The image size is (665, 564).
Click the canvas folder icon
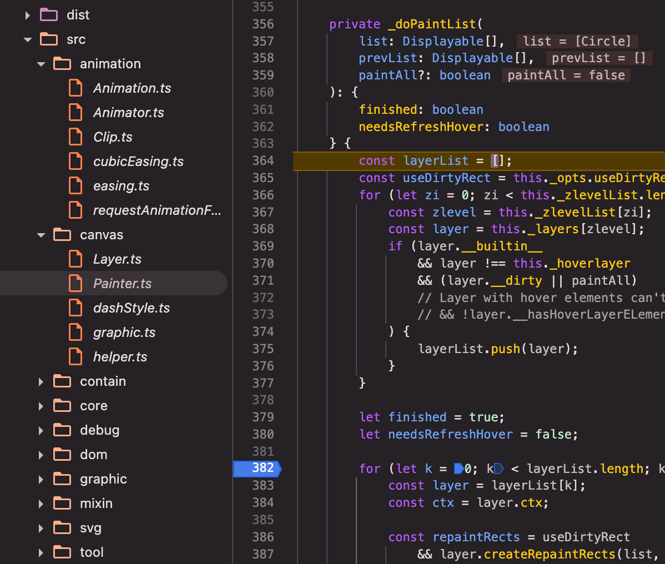point(62,235)
